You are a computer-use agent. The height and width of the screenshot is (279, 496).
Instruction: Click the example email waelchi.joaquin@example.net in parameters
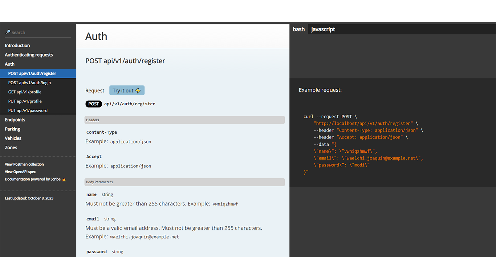[145, 237]
